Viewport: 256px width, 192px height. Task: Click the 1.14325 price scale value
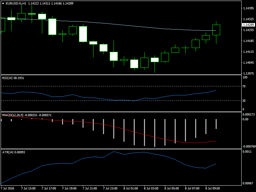pos(249,19)
